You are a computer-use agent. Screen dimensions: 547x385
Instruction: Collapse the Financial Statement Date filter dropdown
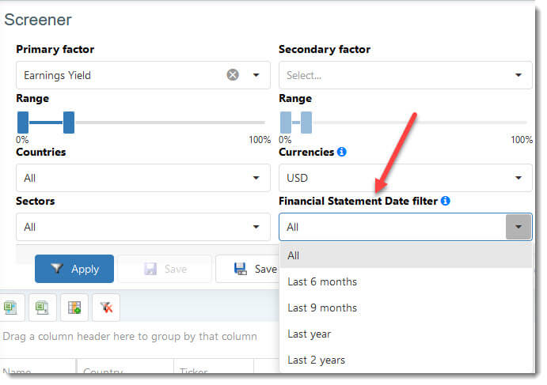tap(519, 227)
